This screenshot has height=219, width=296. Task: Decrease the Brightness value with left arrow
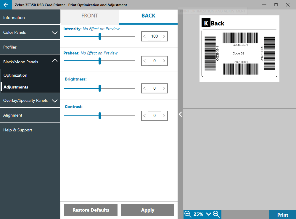tap(145, 88)
